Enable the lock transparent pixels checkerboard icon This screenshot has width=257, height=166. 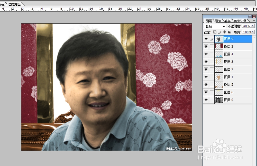[x=214, y=32]
